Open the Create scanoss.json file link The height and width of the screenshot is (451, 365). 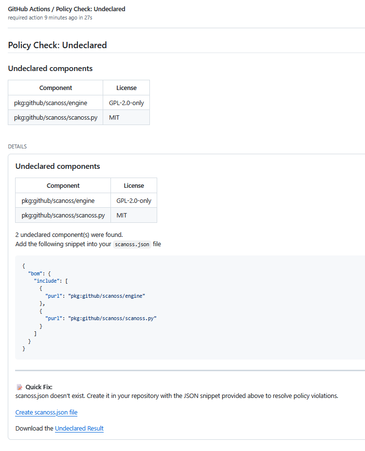[46, 412]
